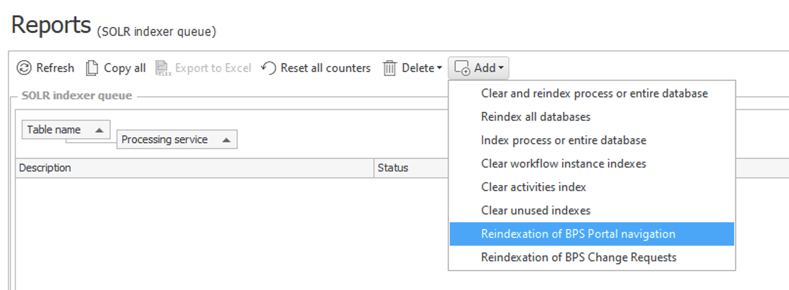Choose Clear workflow instance indexes
The image size is (789, 290).
[x=563, y=164]
